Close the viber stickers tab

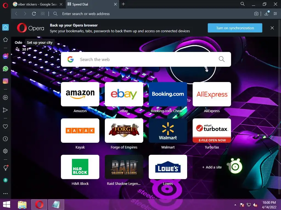pyautogui.click(x=61, y=4)
